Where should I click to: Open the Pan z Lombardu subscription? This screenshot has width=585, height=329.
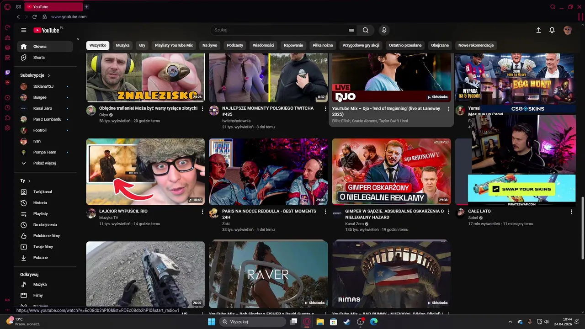coord(45,119)
